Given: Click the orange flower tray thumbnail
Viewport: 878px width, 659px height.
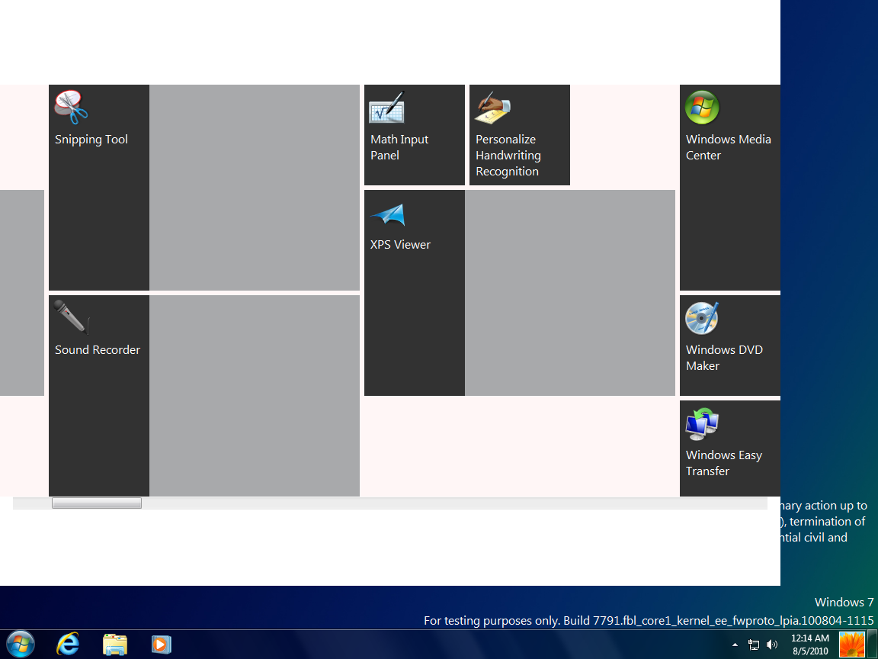Looking at the screenshot, I should point(851,645).
